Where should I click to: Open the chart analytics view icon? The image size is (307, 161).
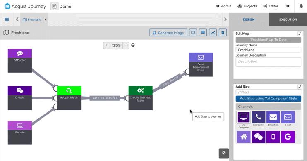[x=213, y=33]
